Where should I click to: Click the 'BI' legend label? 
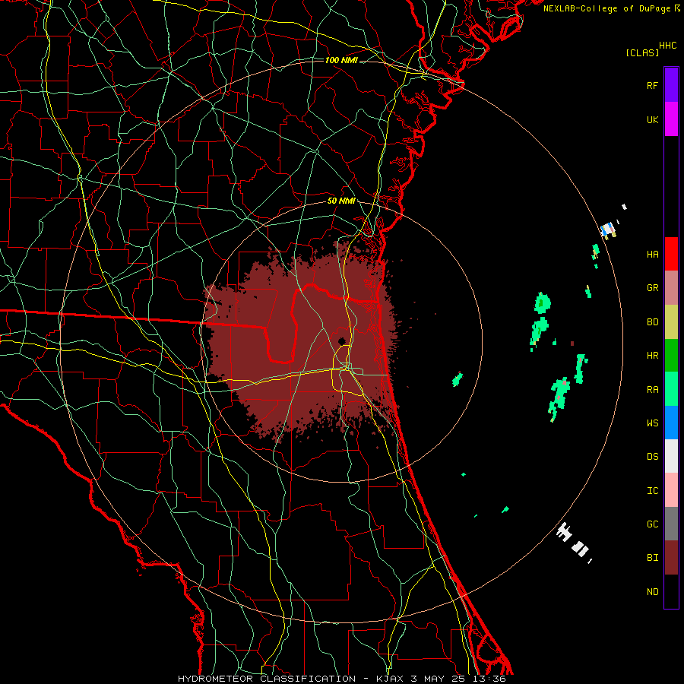pos(652,558)
